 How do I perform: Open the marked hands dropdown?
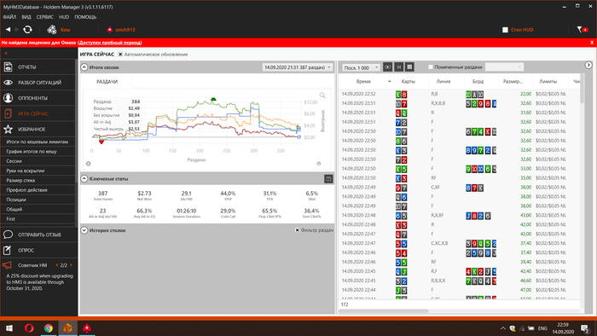click(505, 67)
